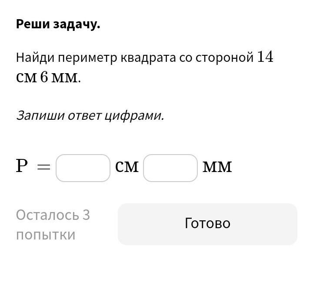
Task: Click the equals sign in the answer row
Action: 44,167
